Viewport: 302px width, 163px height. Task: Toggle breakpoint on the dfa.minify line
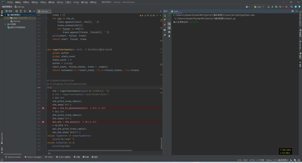(x=43, y=122)
